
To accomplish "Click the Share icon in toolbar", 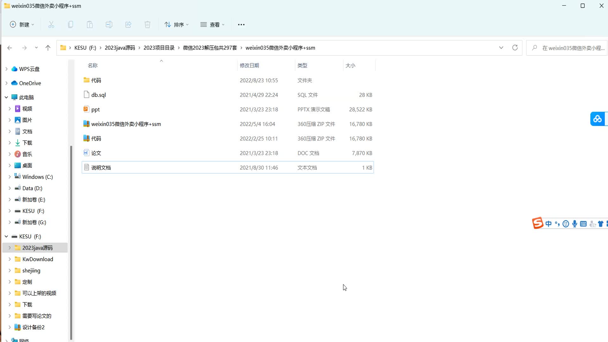I will [128, 25].
